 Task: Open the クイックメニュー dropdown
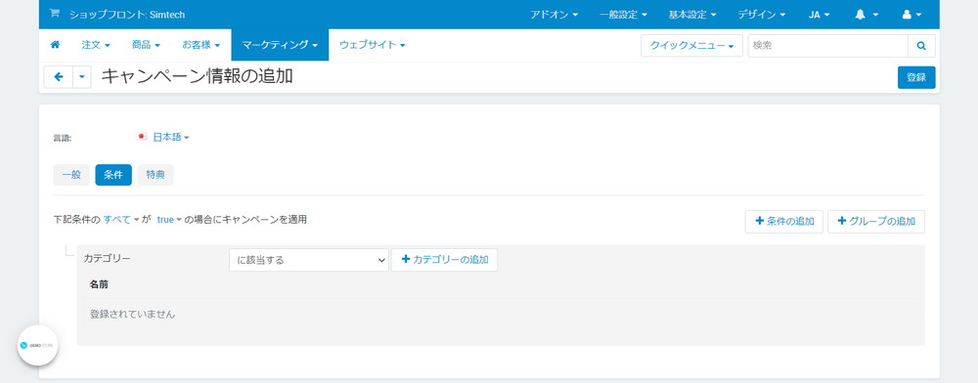pyautogui.click(x=691, y=46)
